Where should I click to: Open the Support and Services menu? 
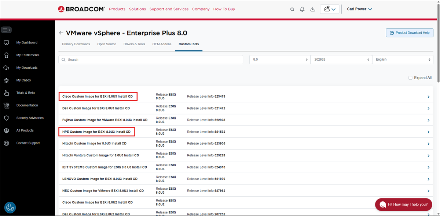click(169, 9)
